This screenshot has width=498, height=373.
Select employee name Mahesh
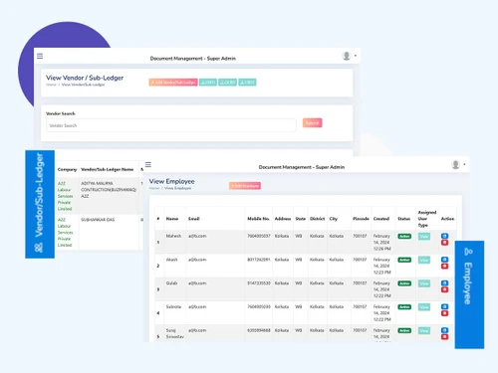pos(173,236)
